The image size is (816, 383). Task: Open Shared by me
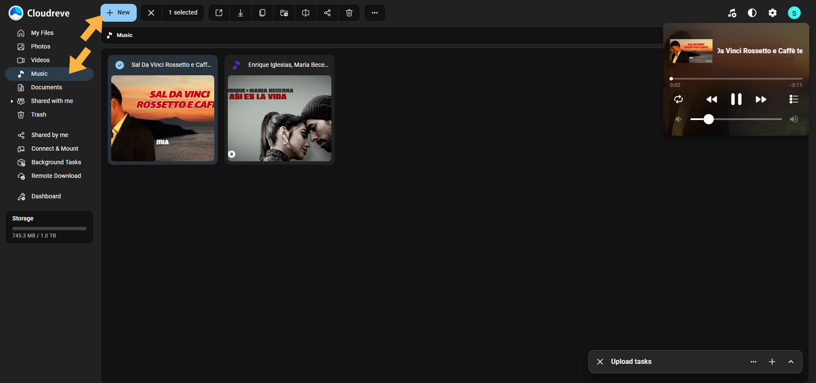pos(49,135)
